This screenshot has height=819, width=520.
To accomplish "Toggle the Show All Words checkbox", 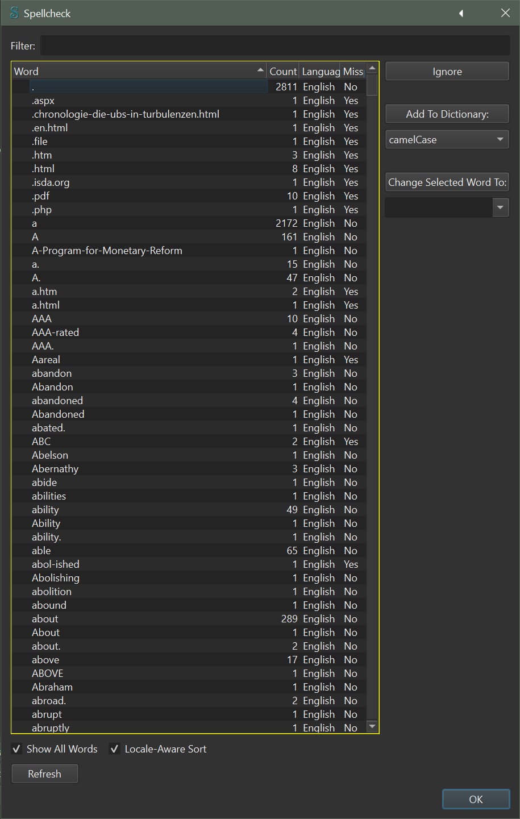I will tap(17, 749).
